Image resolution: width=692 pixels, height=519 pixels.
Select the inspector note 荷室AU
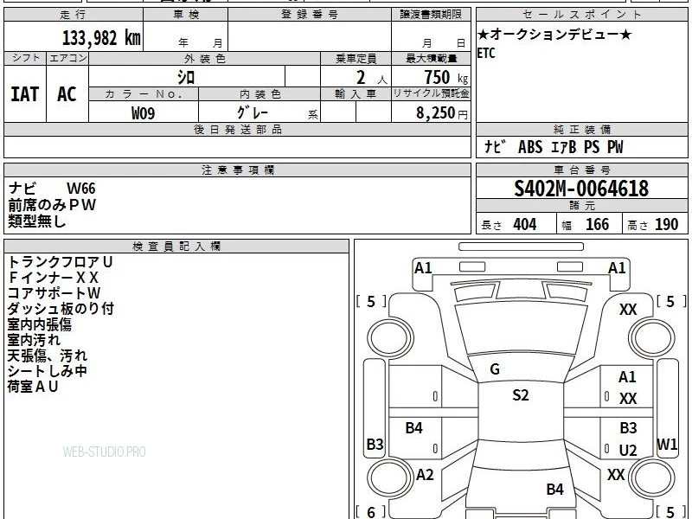tap(33, 387)
